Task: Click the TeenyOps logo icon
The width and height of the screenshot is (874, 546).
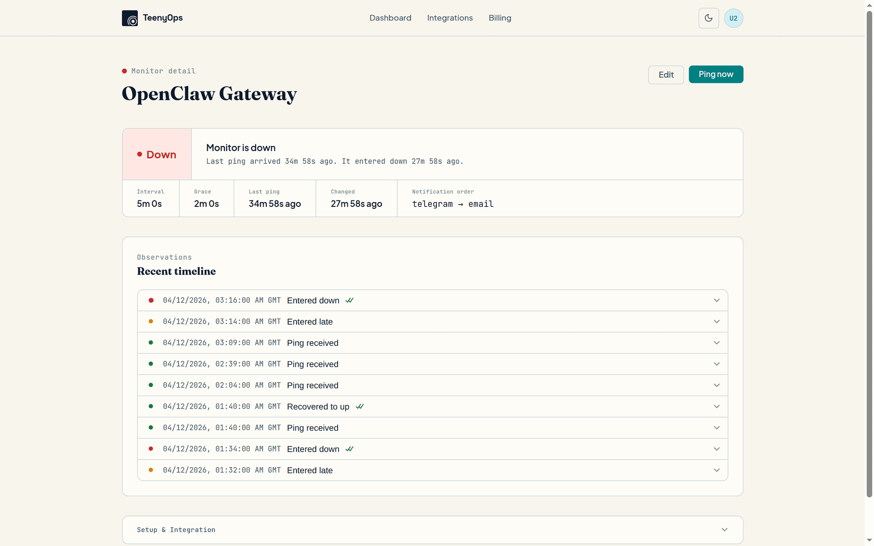Action: 130,18
